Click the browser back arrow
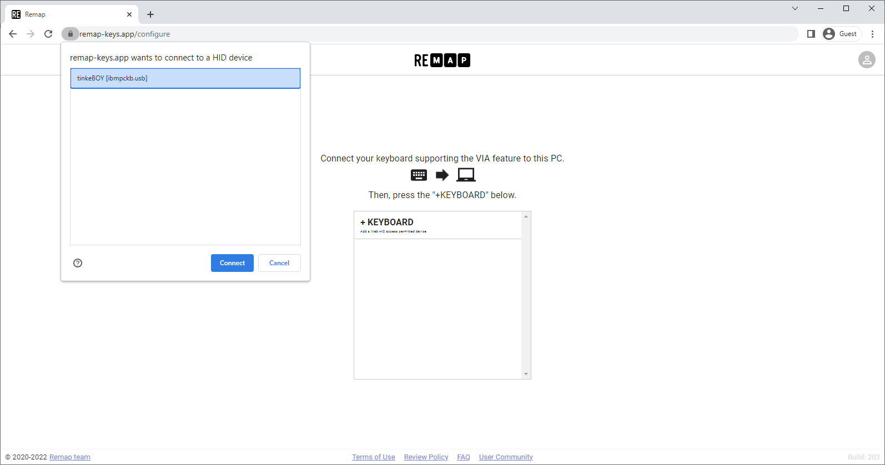 13,34
